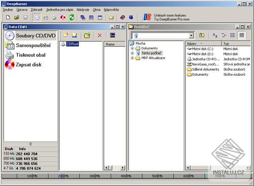Click the main toolbar browser folder icon
Screen dimensions: 254x186
(x=111, y=17)
